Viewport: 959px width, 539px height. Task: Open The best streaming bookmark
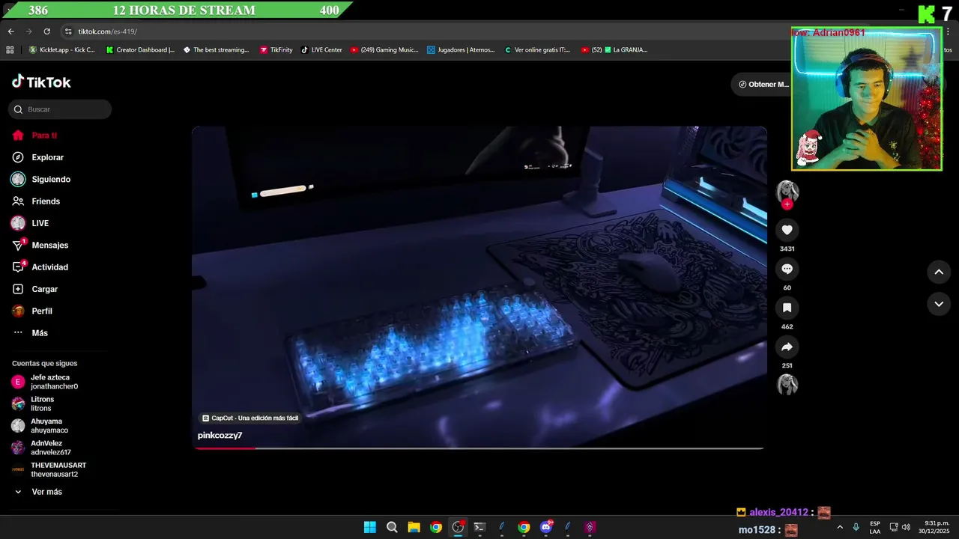tap(217, 50)
